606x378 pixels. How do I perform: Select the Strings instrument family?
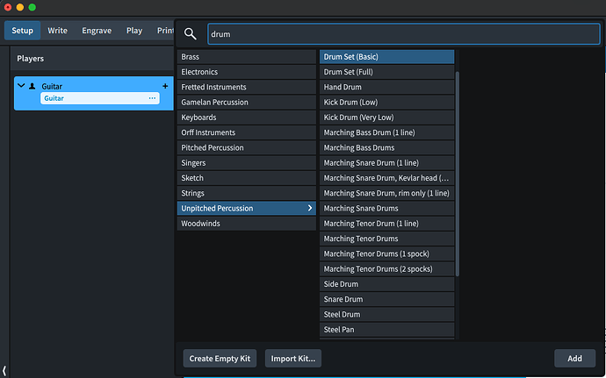(193, 193)
